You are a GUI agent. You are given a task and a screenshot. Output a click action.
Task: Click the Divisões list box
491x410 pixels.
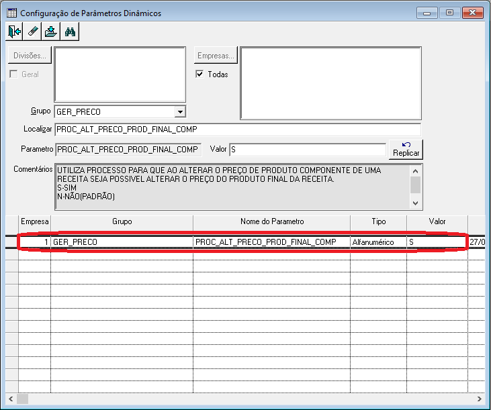120,74
